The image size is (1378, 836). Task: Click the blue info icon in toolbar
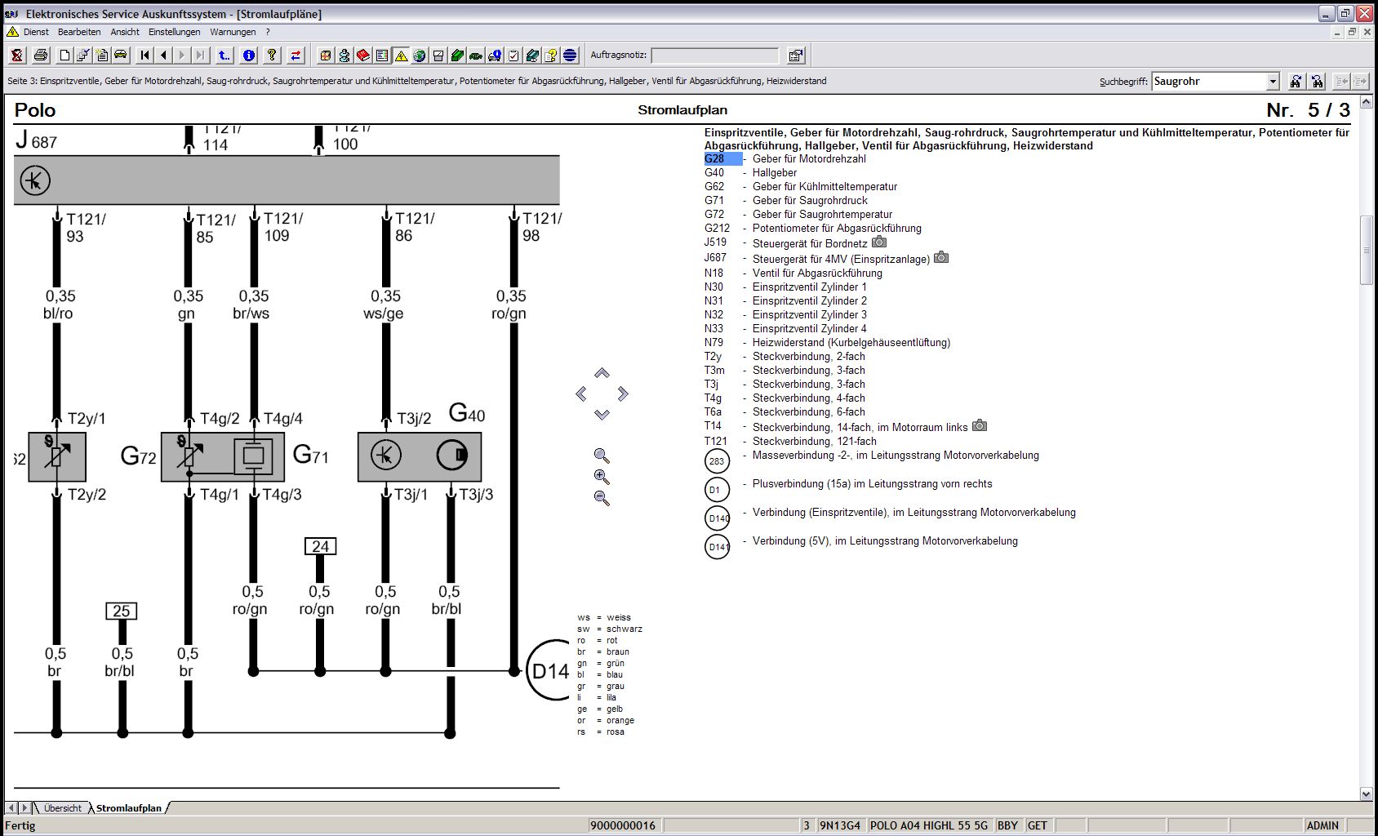point(249,56)
